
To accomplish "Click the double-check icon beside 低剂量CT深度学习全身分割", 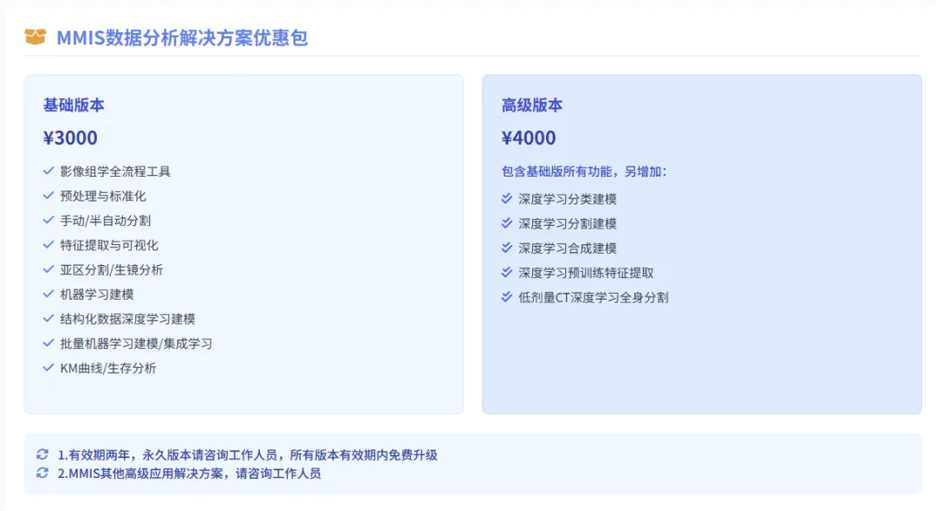I will [x=507, y=297].
